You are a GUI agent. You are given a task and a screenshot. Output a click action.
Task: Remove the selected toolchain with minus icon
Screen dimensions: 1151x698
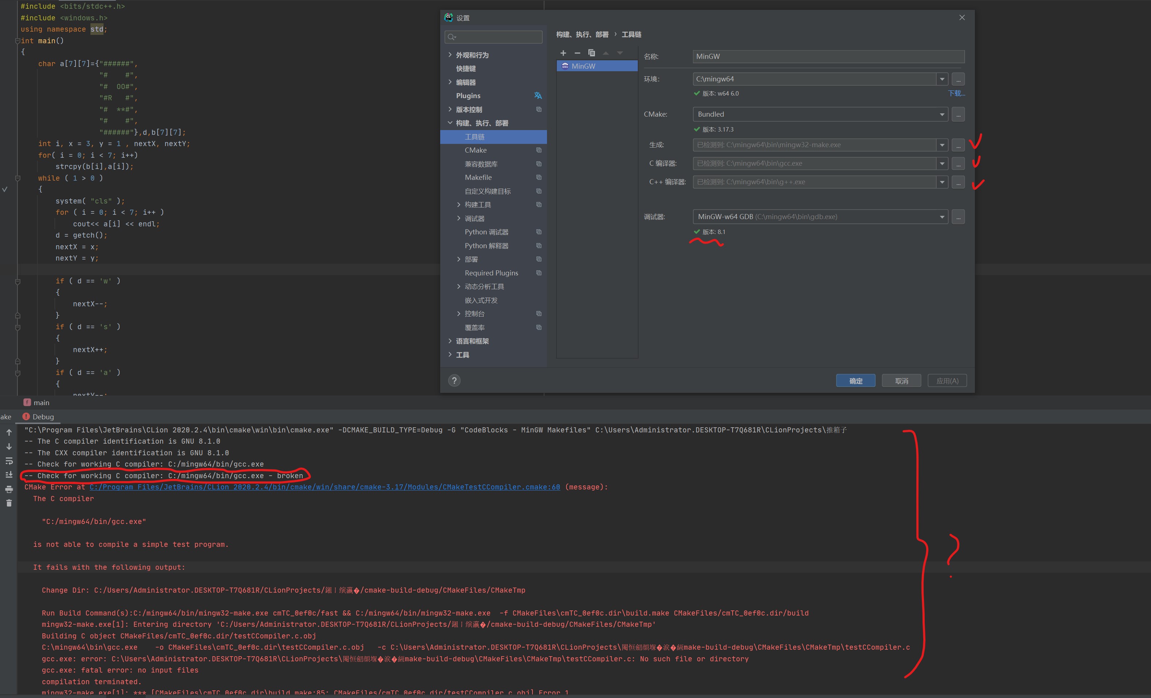coord(577,53)
